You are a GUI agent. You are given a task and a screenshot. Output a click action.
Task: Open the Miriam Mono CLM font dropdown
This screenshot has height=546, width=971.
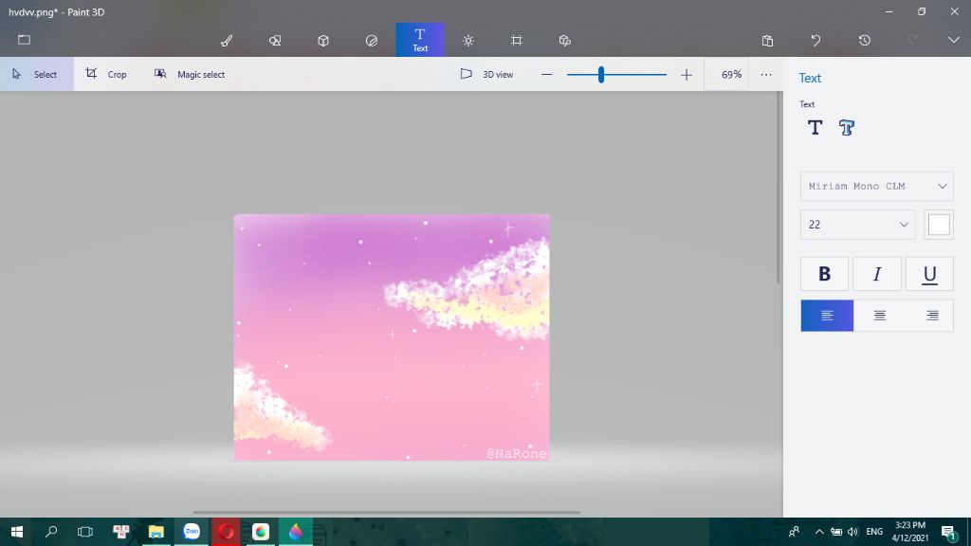click(x=875, y=186)
